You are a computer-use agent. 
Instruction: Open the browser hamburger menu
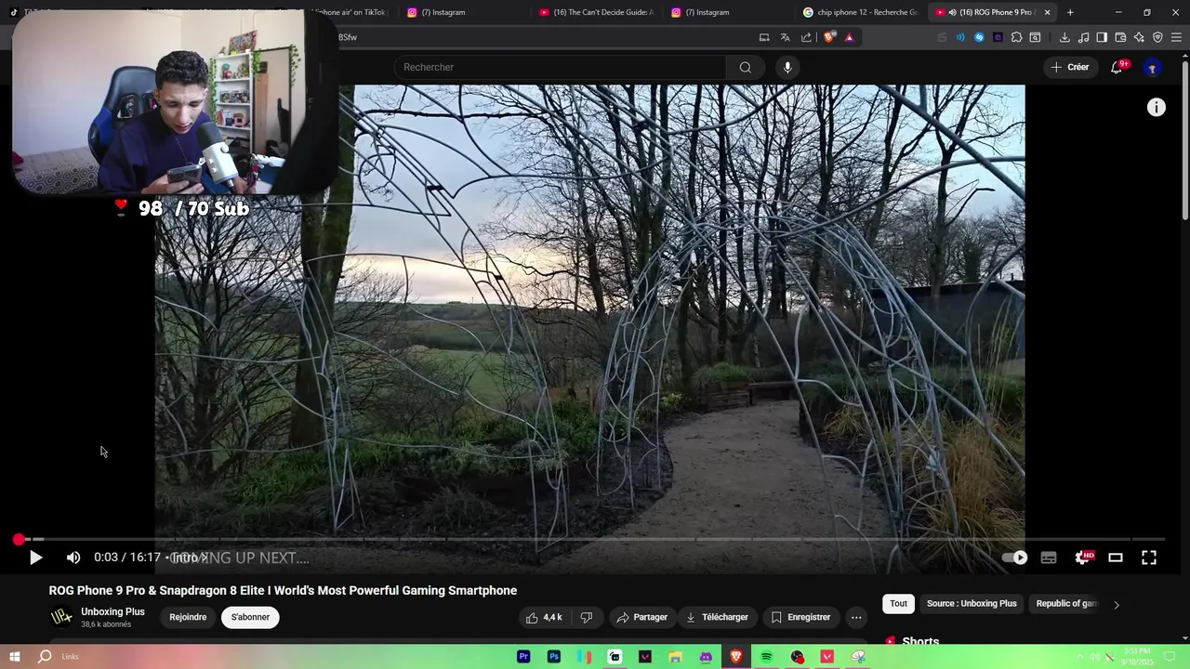(x=1176, y=37)
